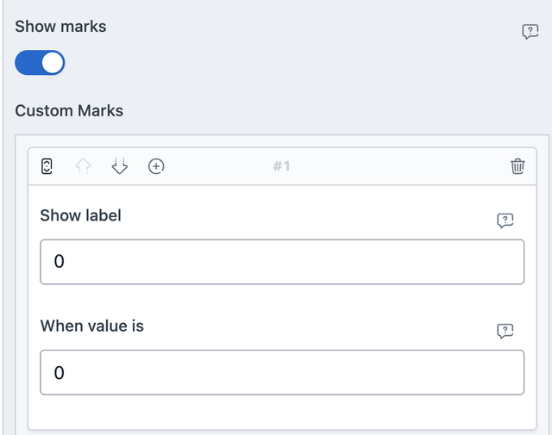Focus the When value is input field

pos(282,372)
